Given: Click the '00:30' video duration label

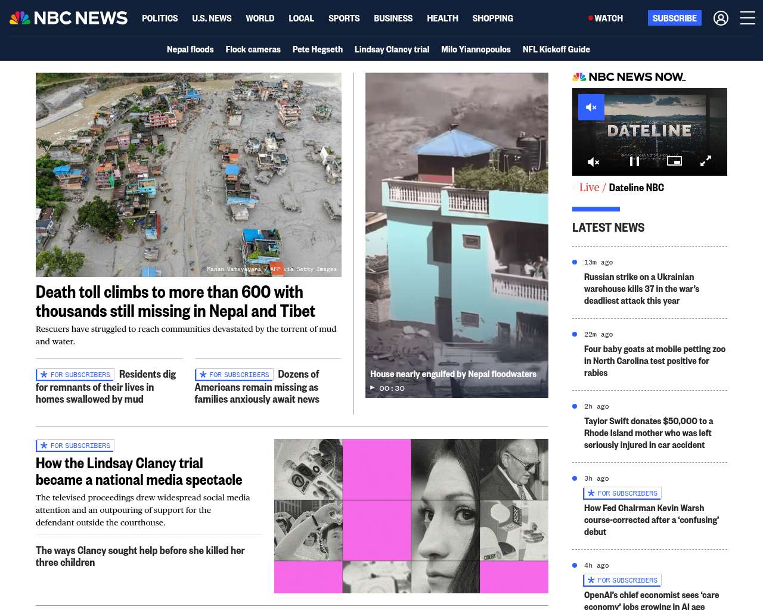Looking at the screenshot, I should 392,388.
